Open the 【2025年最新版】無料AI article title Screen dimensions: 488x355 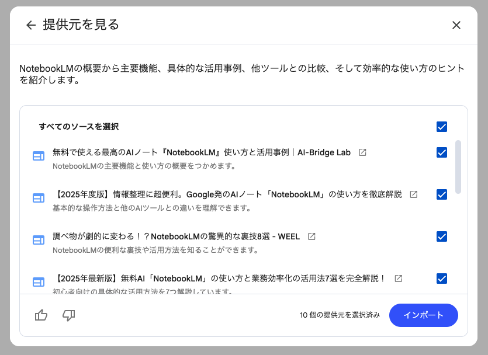220,279
